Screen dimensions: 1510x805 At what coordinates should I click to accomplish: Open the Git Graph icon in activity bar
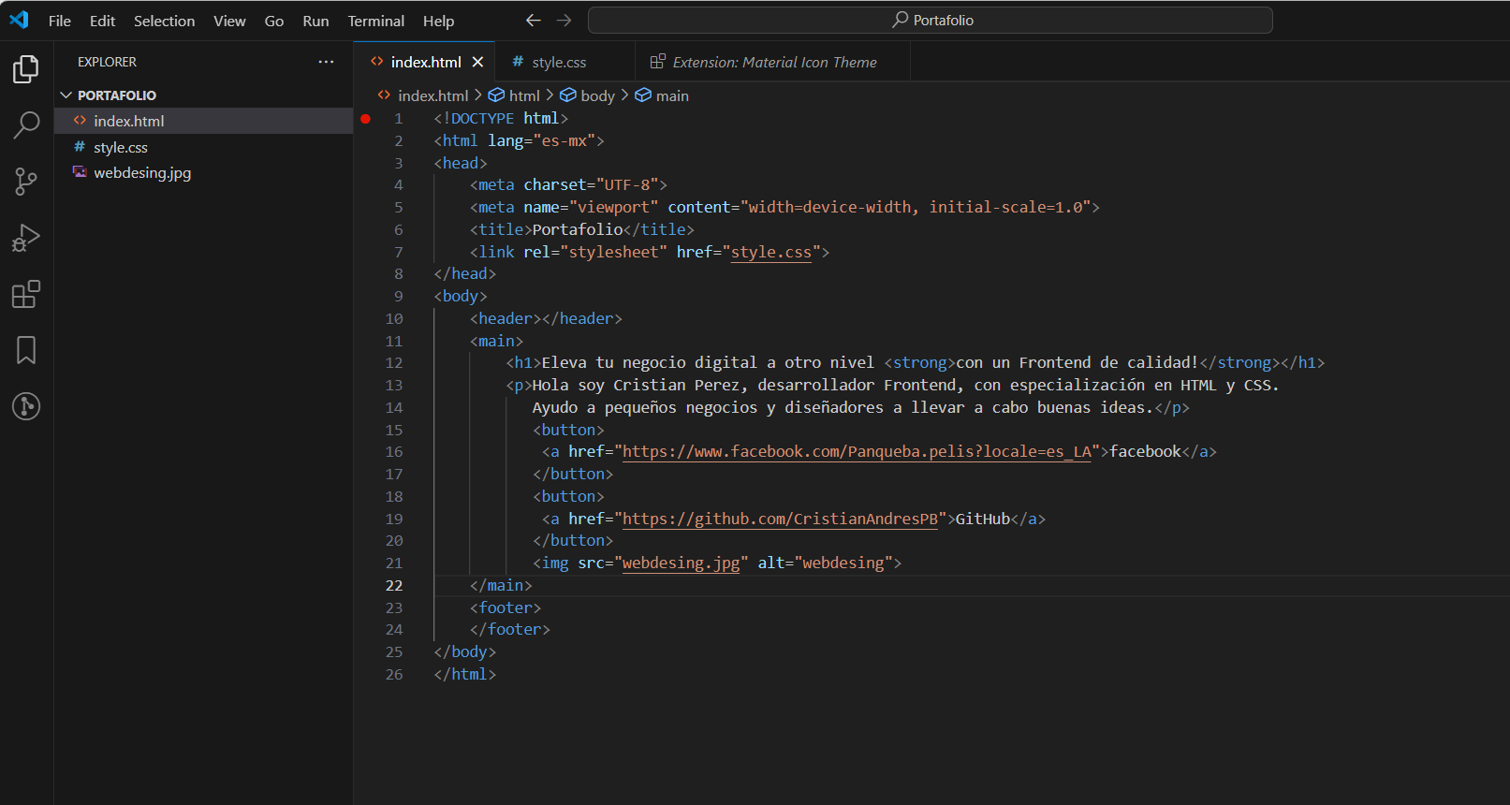point(26,406)
